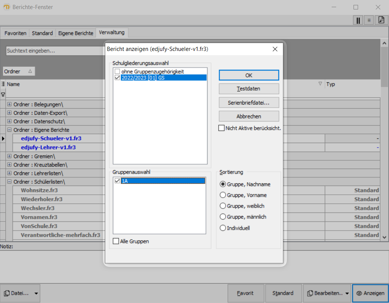Click the Anzeigen eye button
The image size is (389, 303).
370,293
